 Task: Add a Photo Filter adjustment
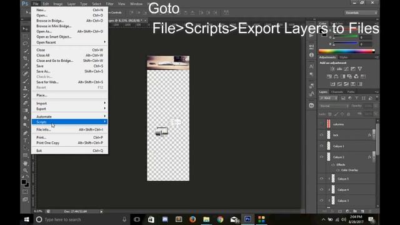349,76
